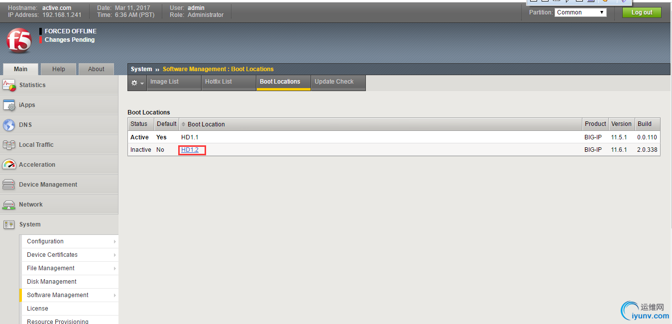Click the HD1.1 boot location cell

click(x=190, y=137)
